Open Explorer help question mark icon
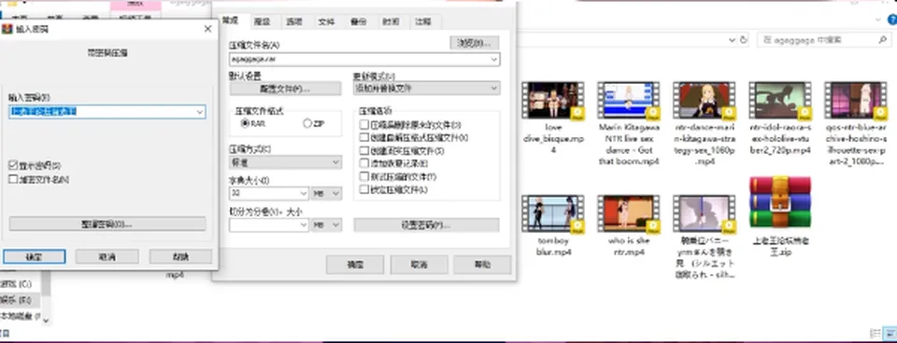 click(x=890, y=20)
